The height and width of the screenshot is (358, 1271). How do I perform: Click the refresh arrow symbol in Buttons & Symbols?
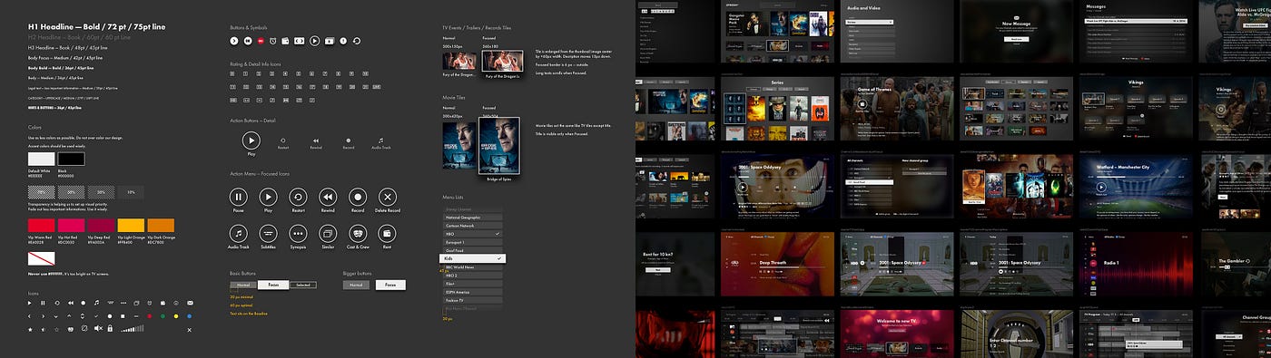[x=356, y=41]
